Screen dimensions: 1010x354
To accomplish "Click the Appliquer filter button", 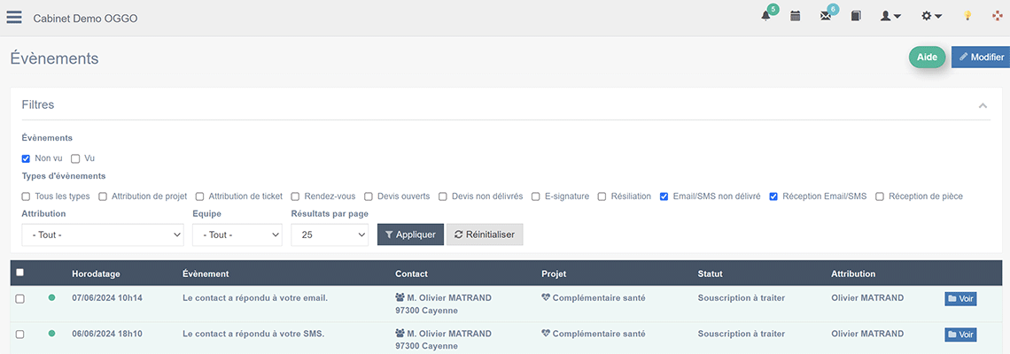I will click(x=410, y=235).
